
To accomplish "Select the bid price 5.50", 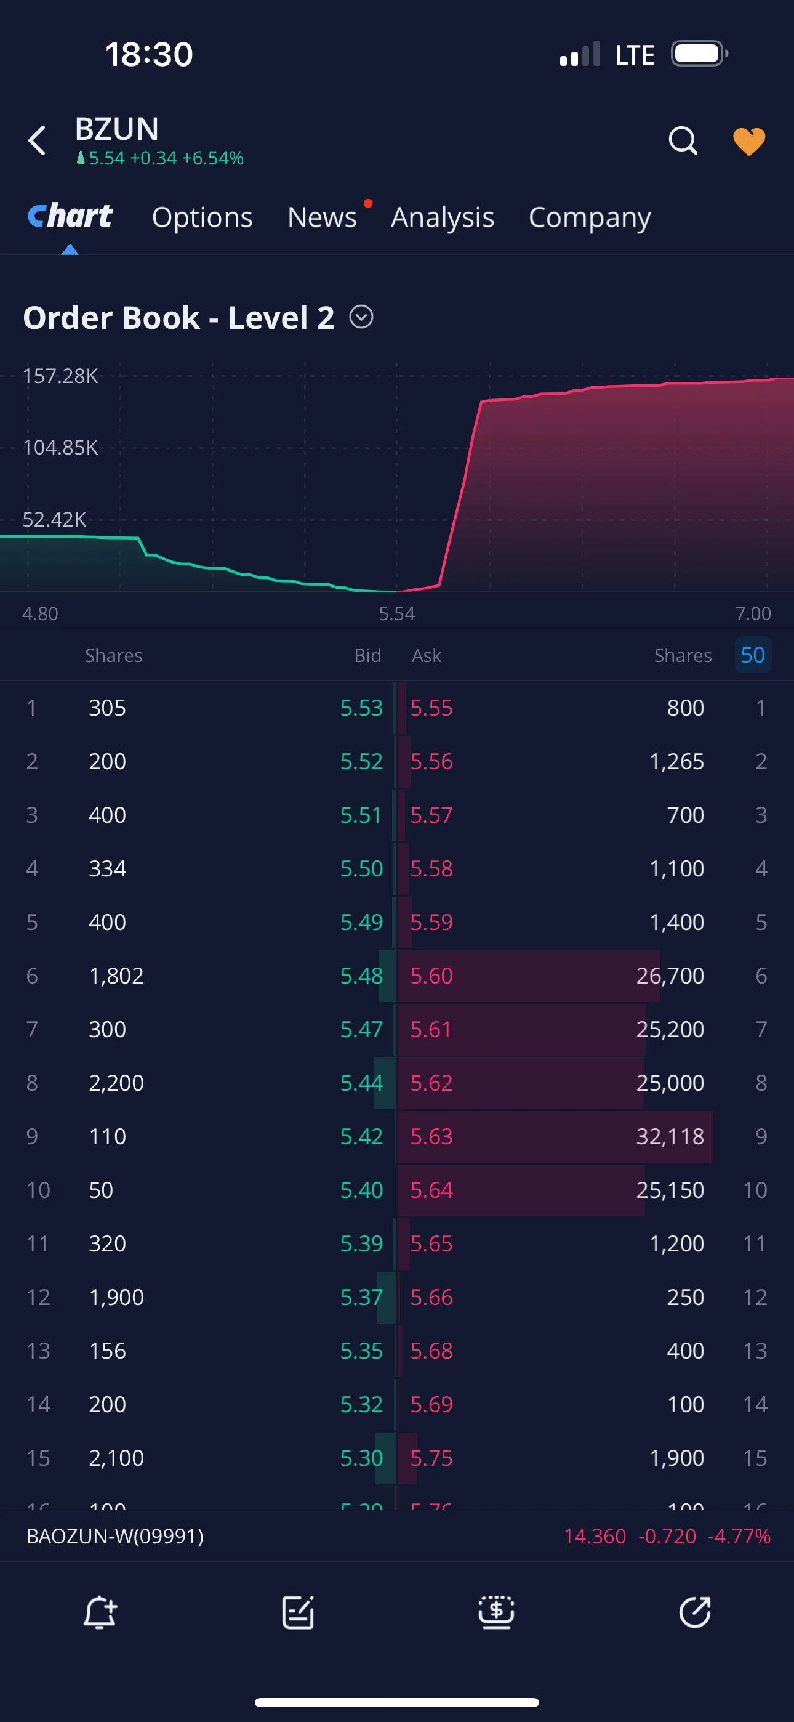I will (x=361, y=868).
